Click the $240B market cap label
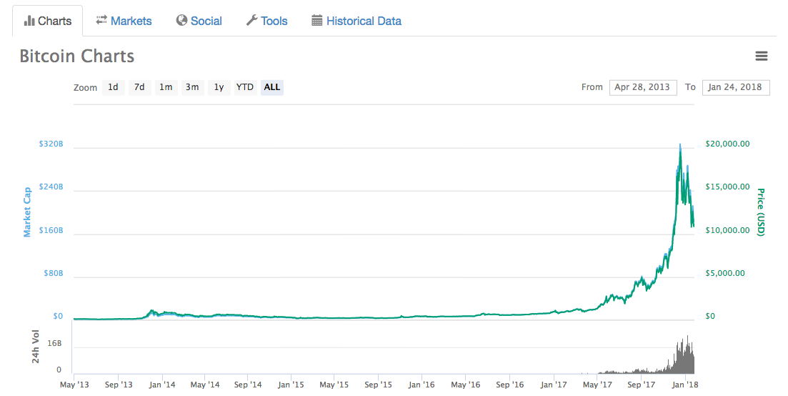This screenshot has height=396, width=788. pyautogui.click(x=51, y=187)
